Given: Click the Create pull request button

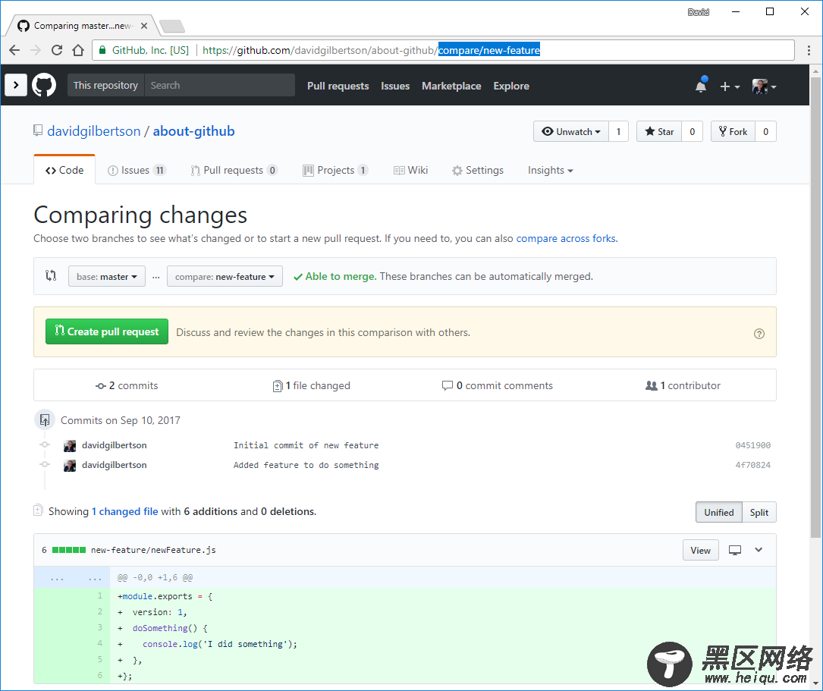Looking at the screenshot, I should click(x=107, y=331).
